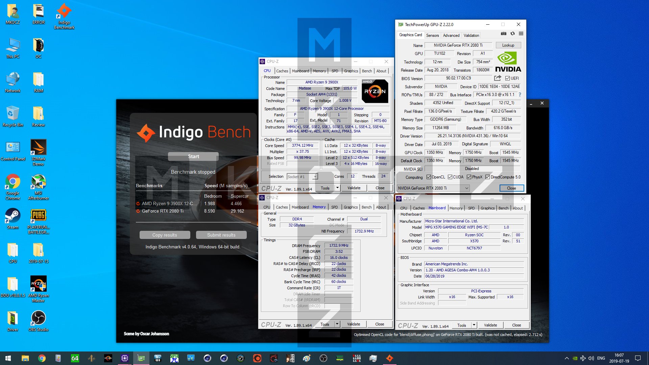Open OBS Studio desktop shortcut
This screenshot has width=649, height=365.
[x=39, y=321]
